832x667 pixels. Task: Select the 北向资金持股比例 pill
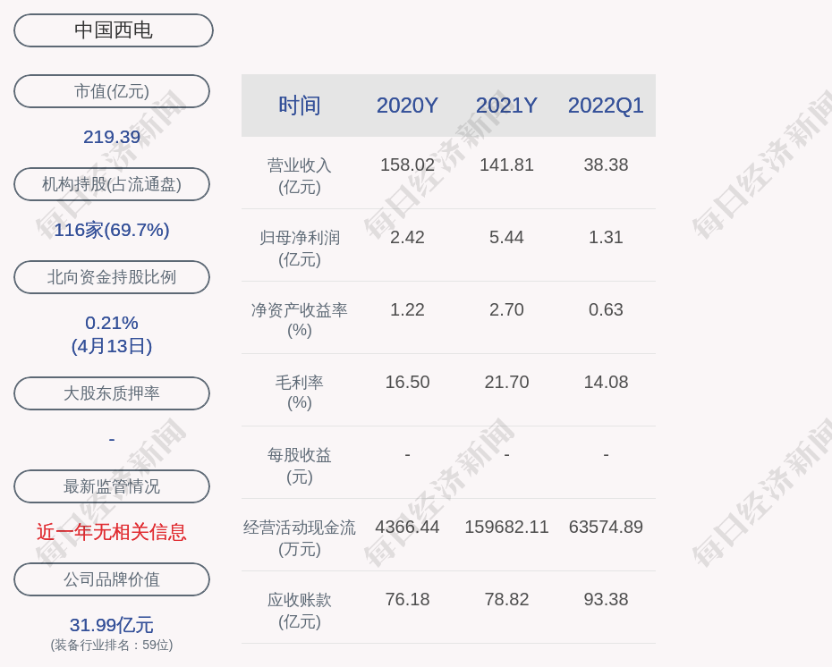coord(112,277)
